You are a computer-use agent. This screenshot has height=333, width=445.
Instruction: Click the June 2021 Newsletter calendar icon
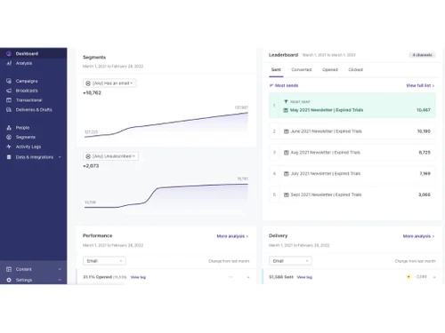(287, 131)
